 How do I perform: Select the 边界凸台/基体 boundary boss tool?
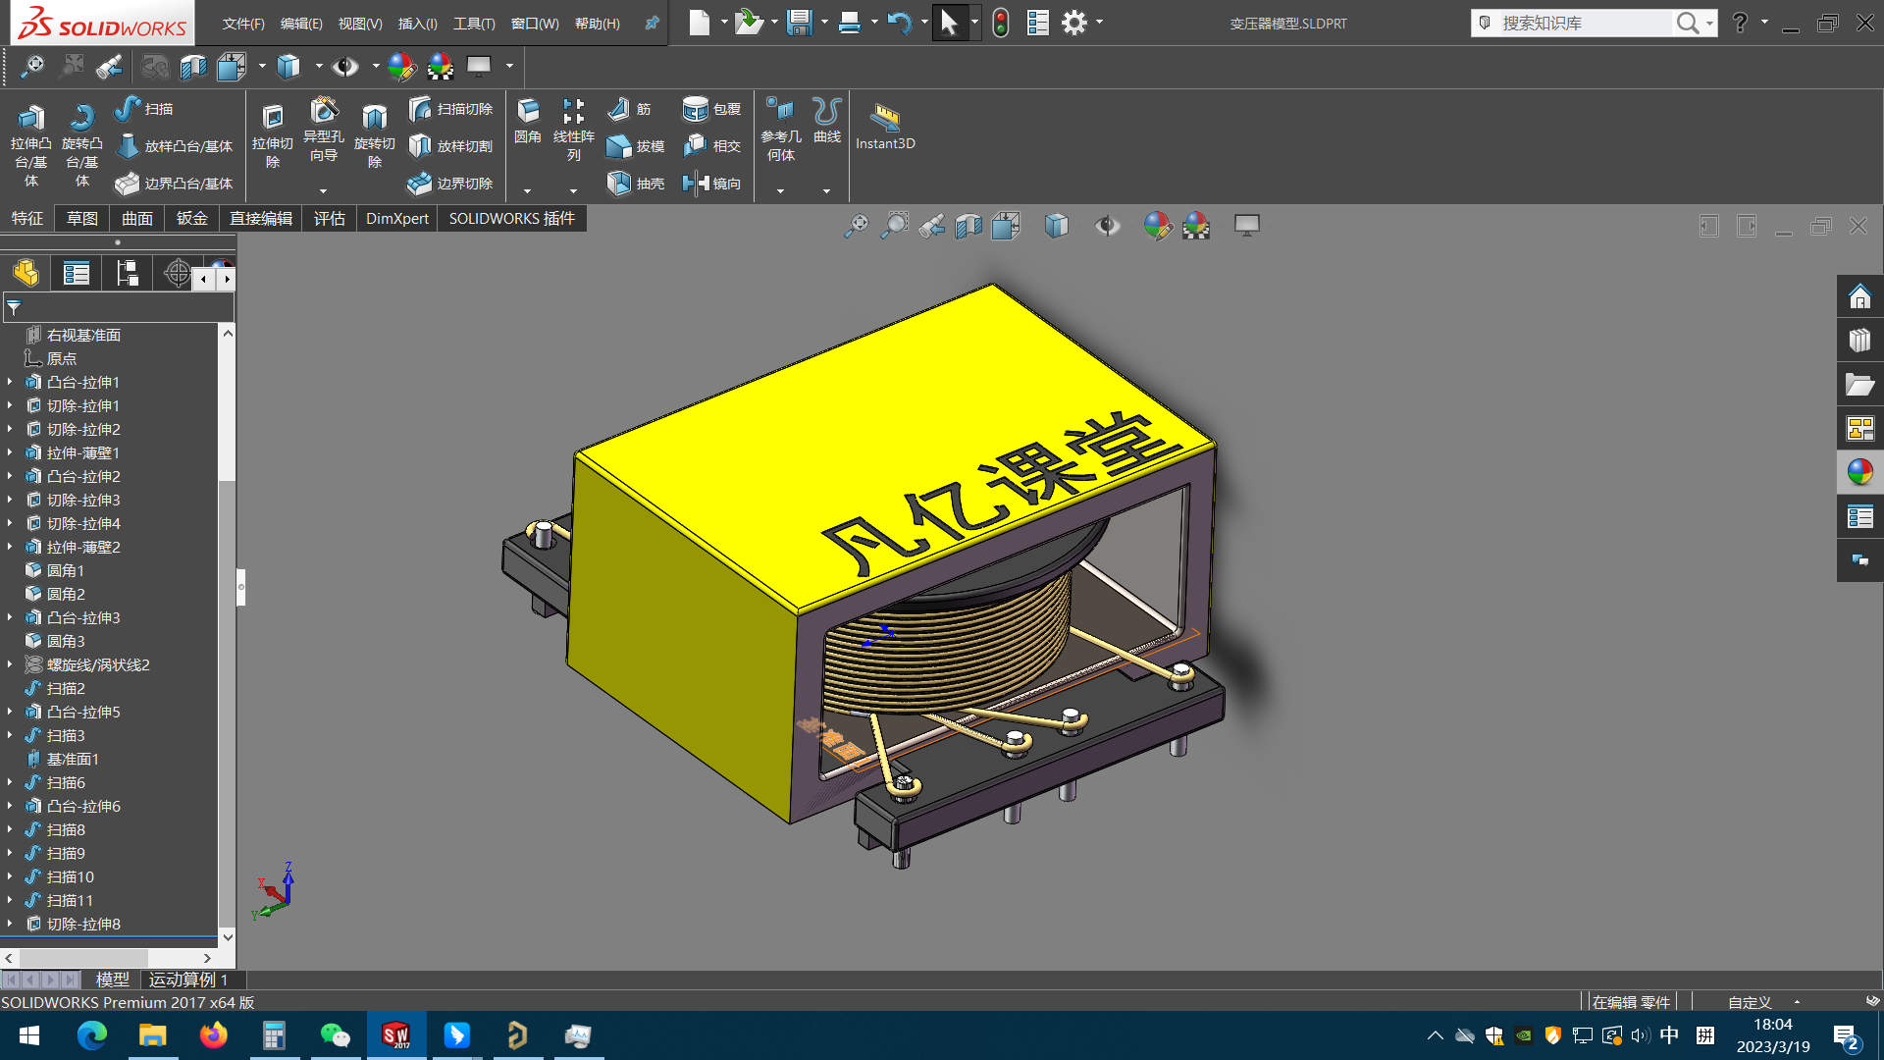[x=175, y=184]
